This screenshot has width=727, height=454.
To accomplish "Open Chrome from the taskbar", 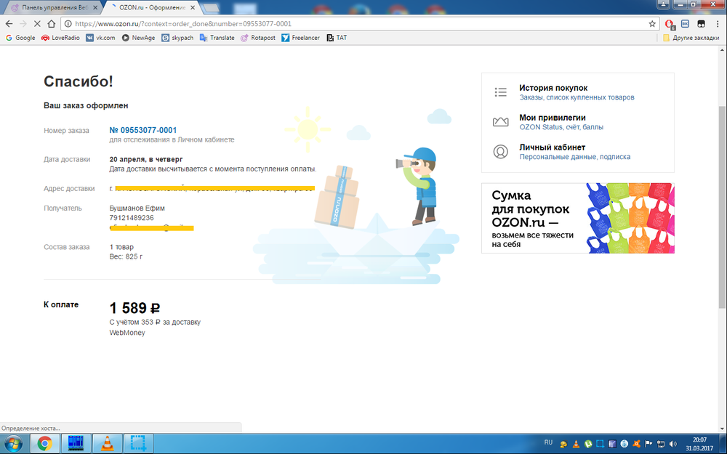I will (x=44, y=444).
